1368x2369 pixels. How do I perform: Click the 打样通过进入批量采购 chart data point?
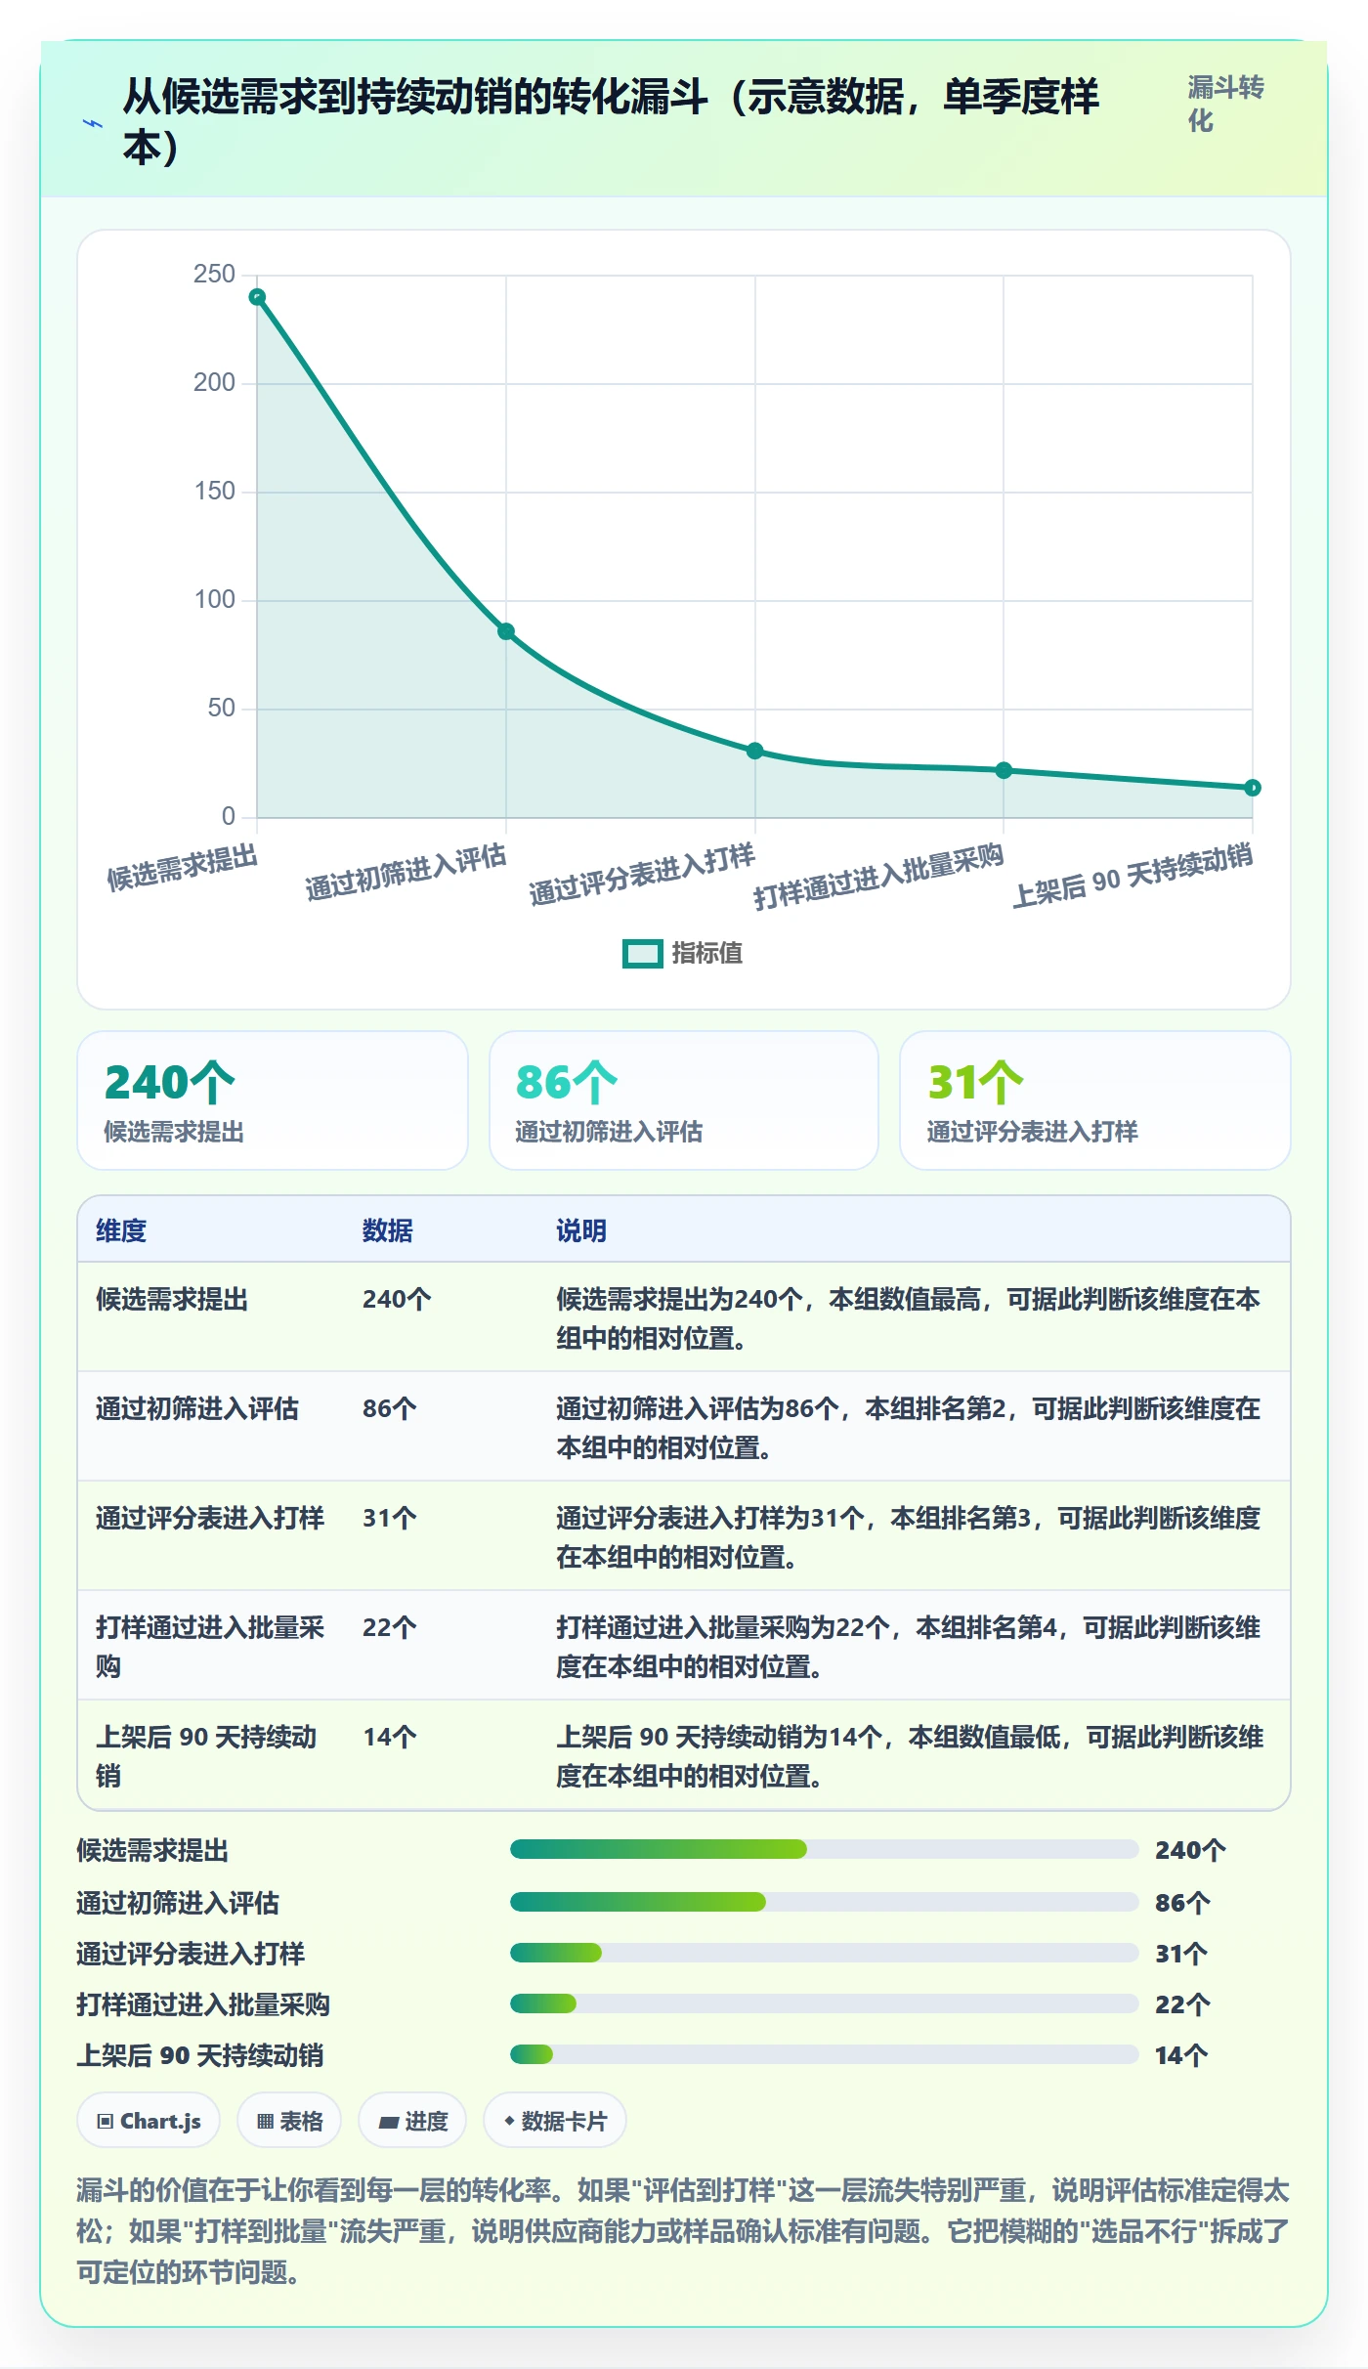point(1004,770)
